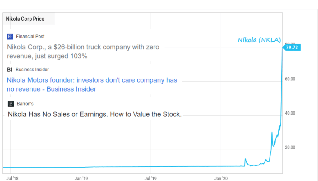
Task: Click the Barron's source name
Action: click(25, 104)
